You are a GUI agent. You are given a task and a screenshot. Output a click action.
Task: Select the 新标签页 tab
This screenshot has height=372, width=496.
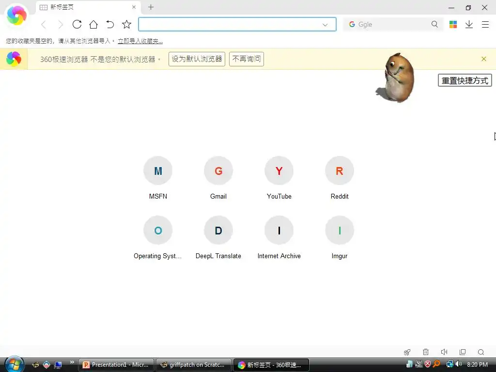89,7
